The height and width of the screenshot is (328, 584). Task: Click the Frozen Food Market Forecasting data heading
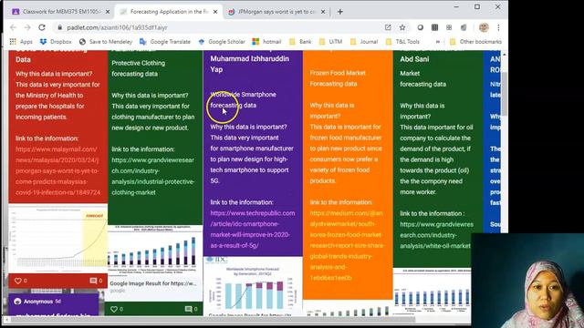pos(338,78)
